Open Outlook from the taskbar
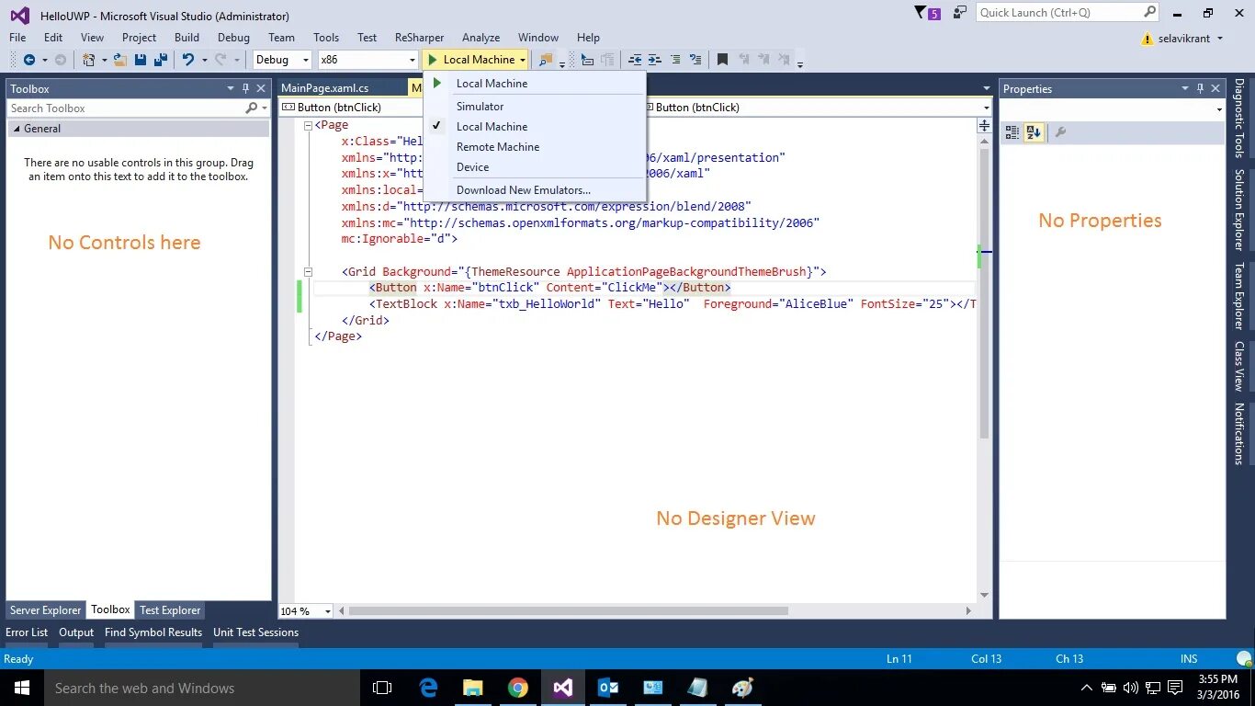Screen dimensions: 1255x706 [608, 688]
